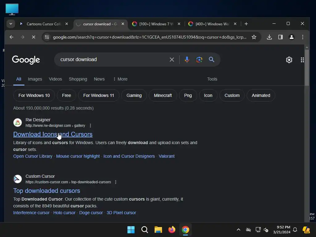Open the Open Cursor Library sitelink
The width and height of the screenshot is (316, 237).
point(33,156)
